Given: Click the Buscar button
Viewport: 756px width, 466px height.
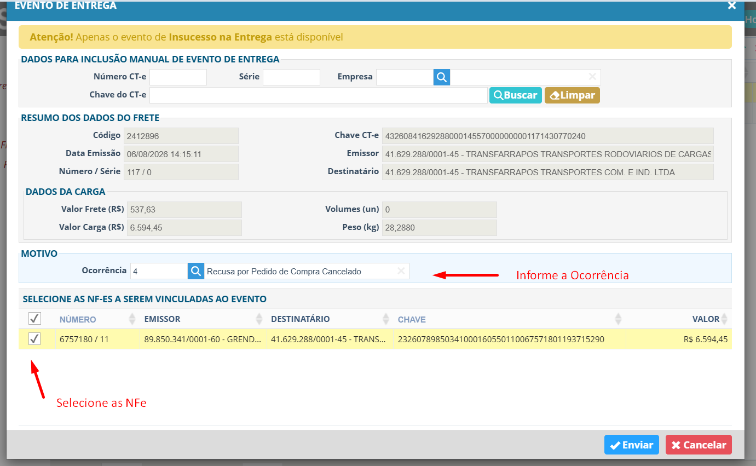Looking at the screenshot, I should pyautogui.click(x=516, y=95).
